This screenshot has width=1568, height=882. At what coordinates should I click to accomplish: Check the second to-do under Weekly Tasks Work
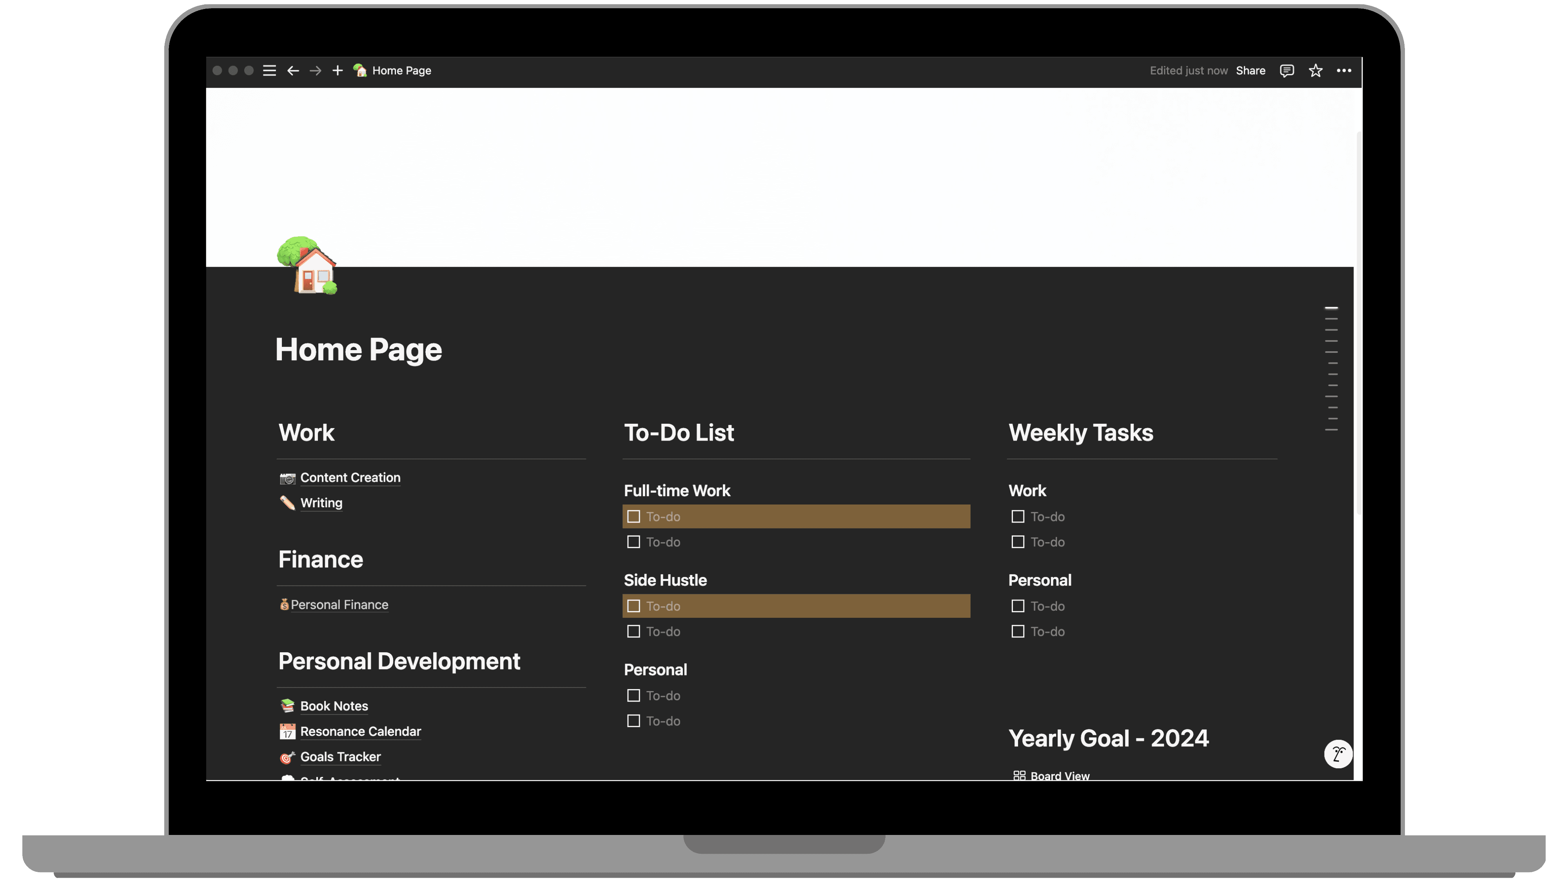click(1018, 543)
